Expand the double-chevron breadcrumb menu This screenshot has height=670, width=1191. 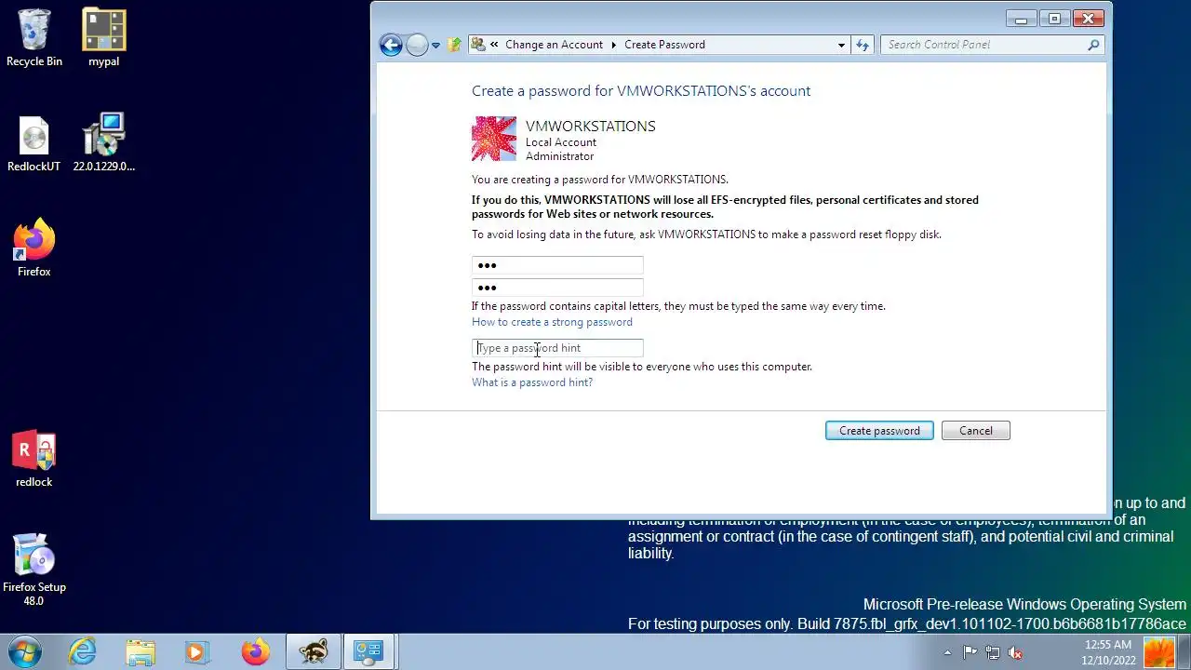click(x=495, y=45)
